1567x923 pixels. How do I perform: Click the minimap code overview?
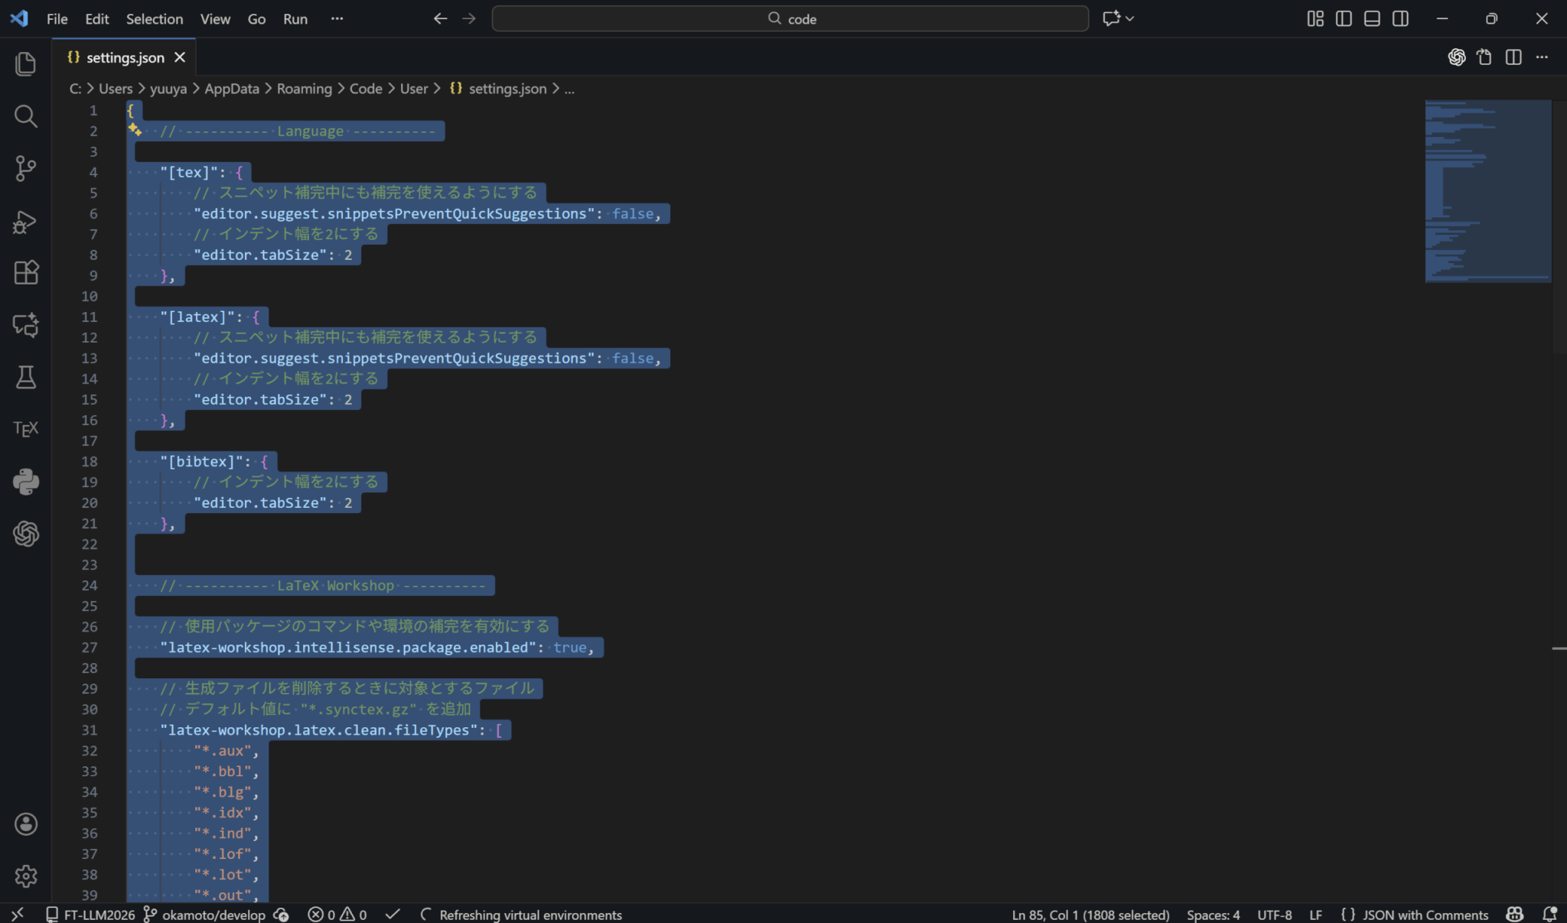1487,191
